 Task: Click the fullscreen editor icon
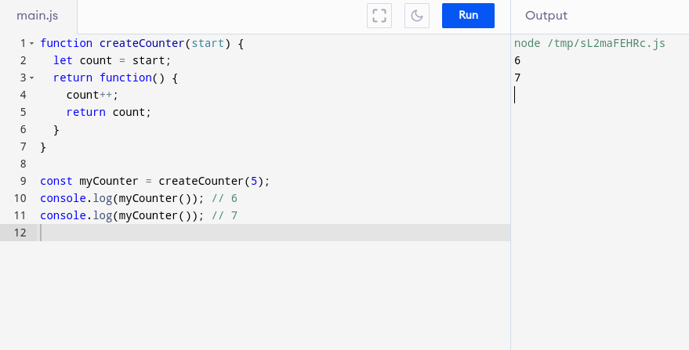(x=379, y=16)
